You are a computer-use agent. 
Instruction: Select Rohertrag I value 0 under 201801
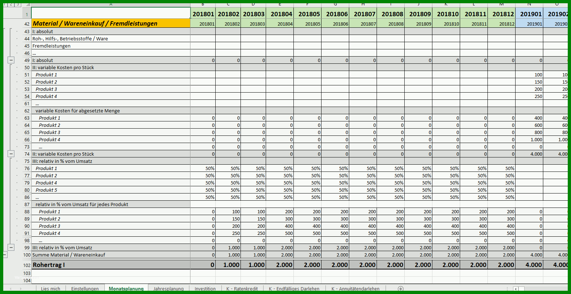tap(203, 265)
